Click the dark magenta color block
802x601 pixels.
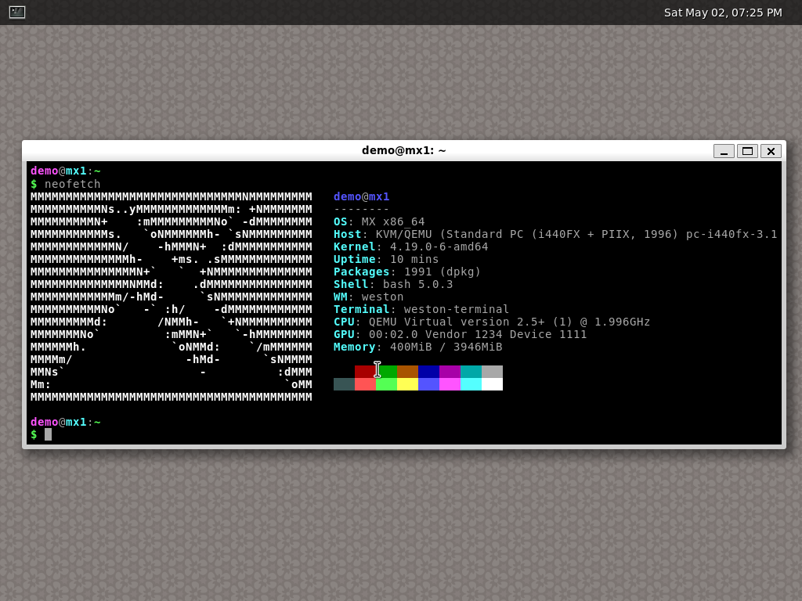click(450, 372)
